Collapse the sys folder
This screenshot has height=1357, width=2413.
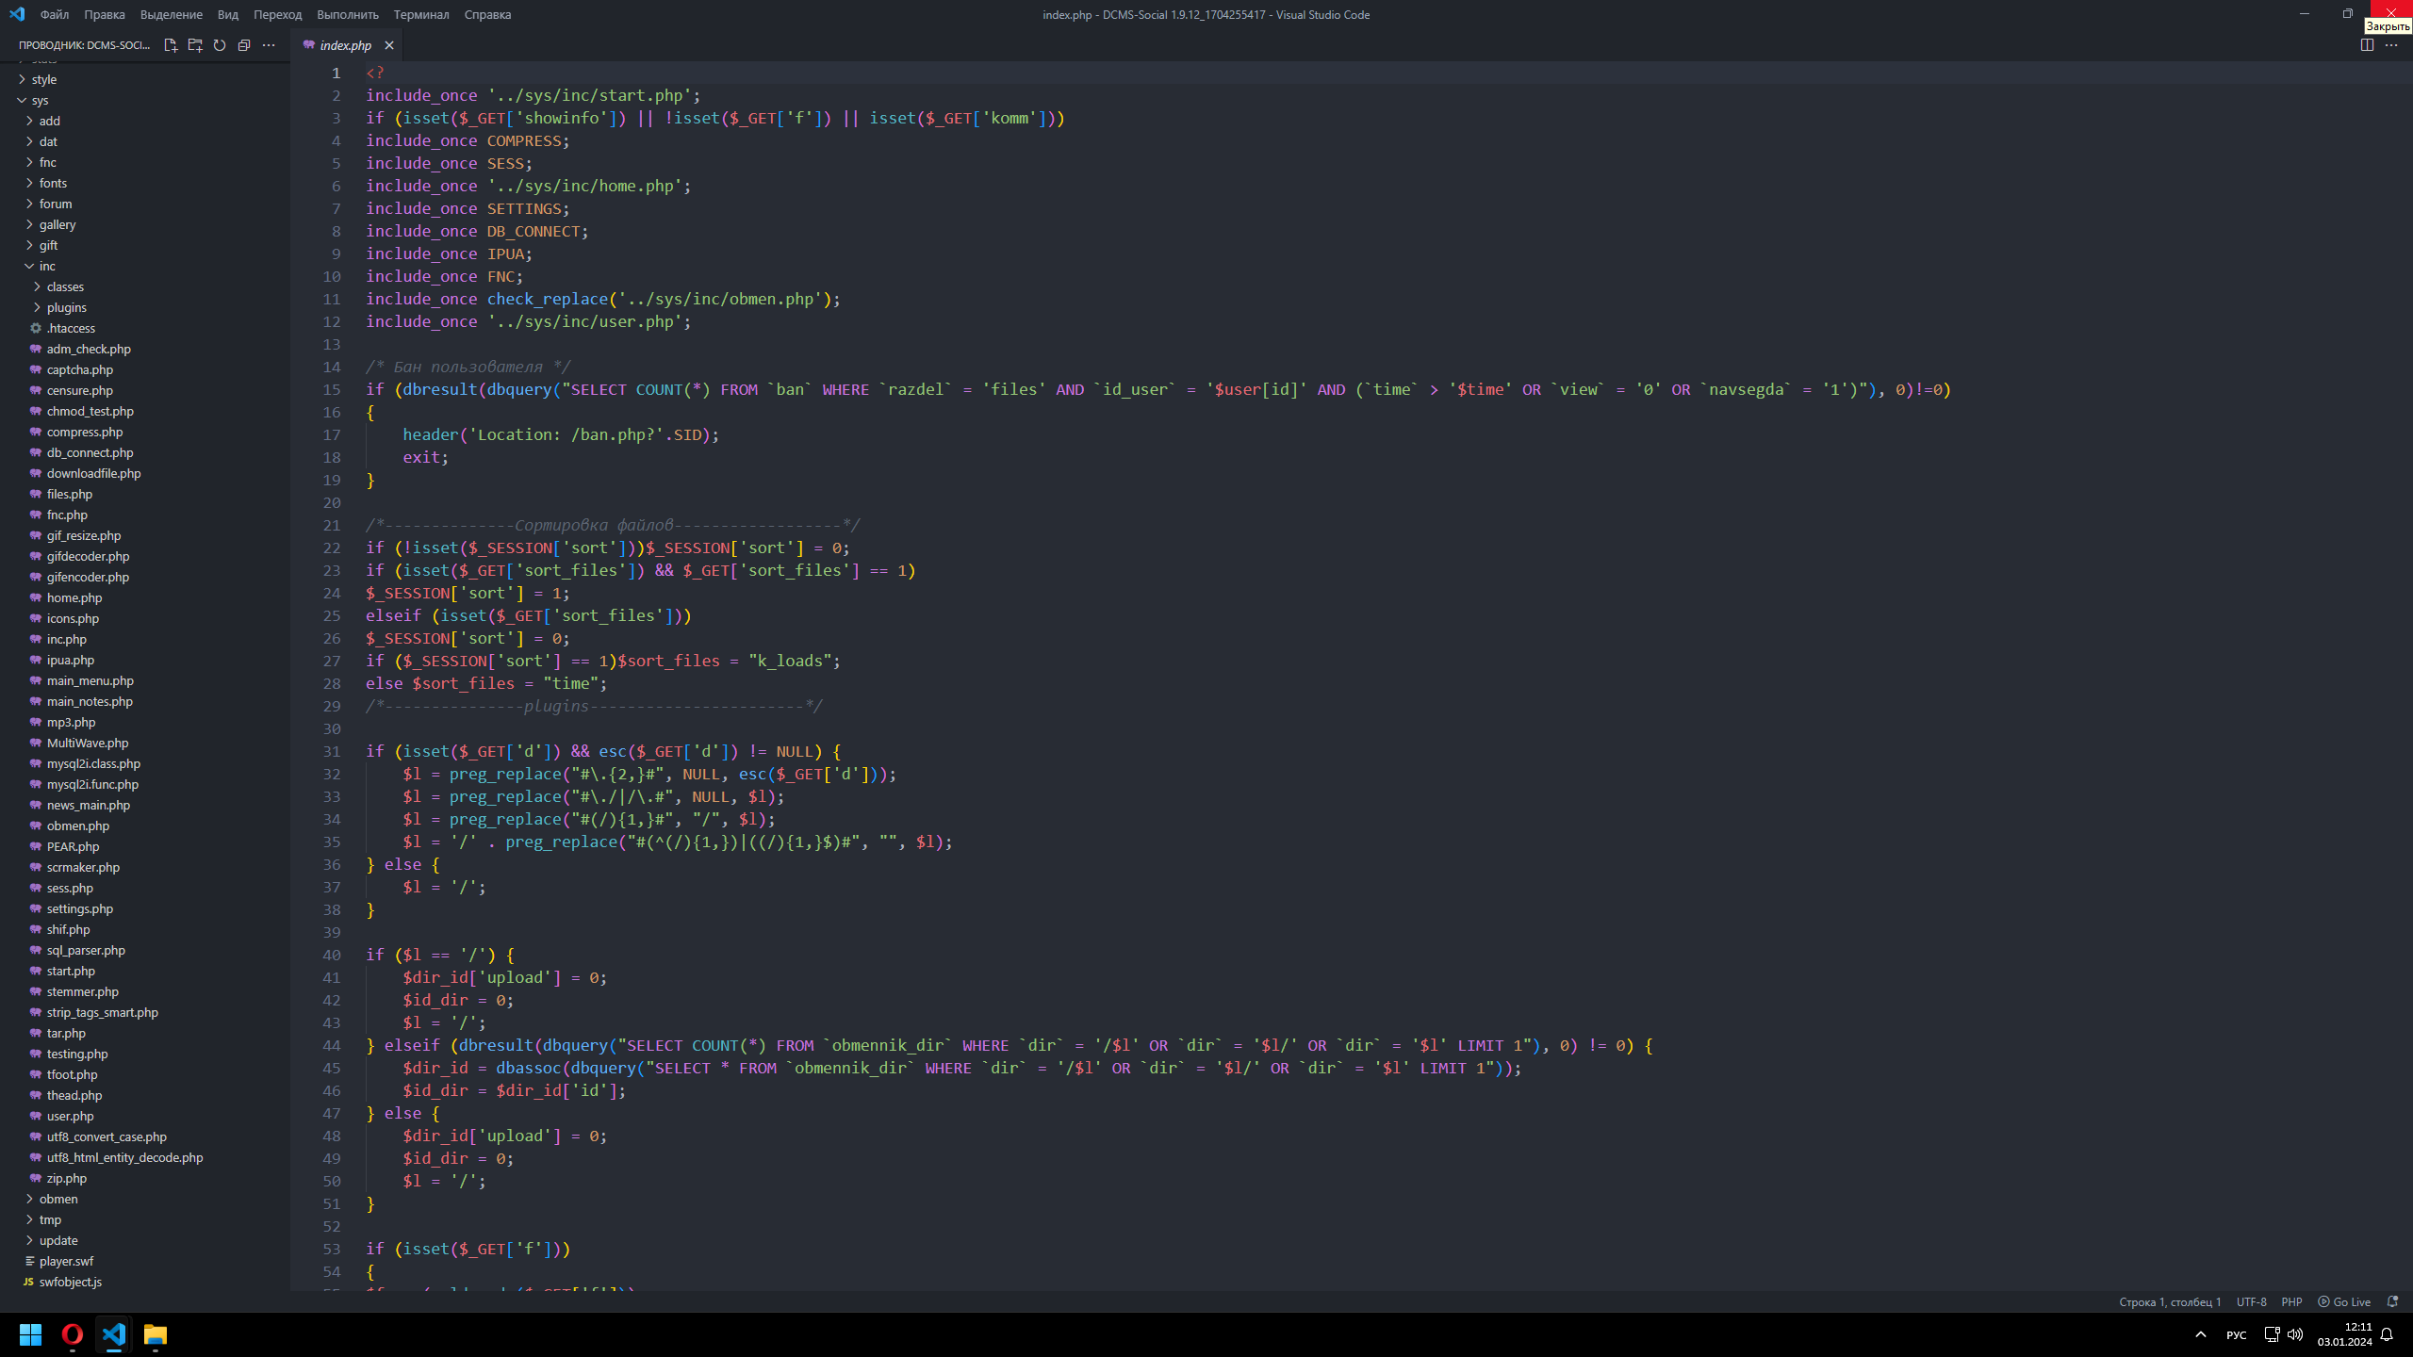click(x=39, y=100)
